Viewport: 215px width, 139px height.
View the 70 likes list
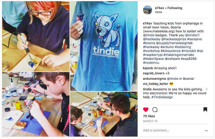pyautogui.click(x=149, y=116)
